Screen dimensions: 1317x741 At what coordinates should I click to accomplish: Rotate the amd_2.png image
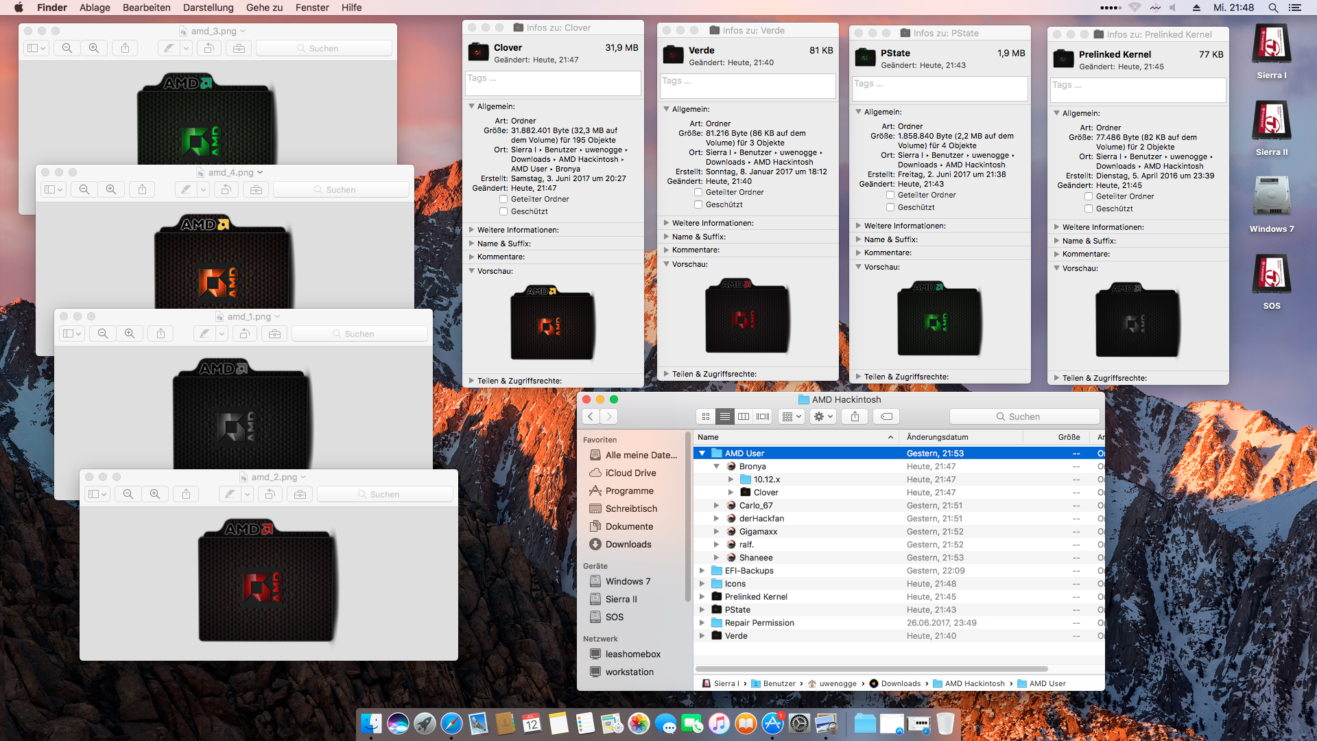pos(270,494)
